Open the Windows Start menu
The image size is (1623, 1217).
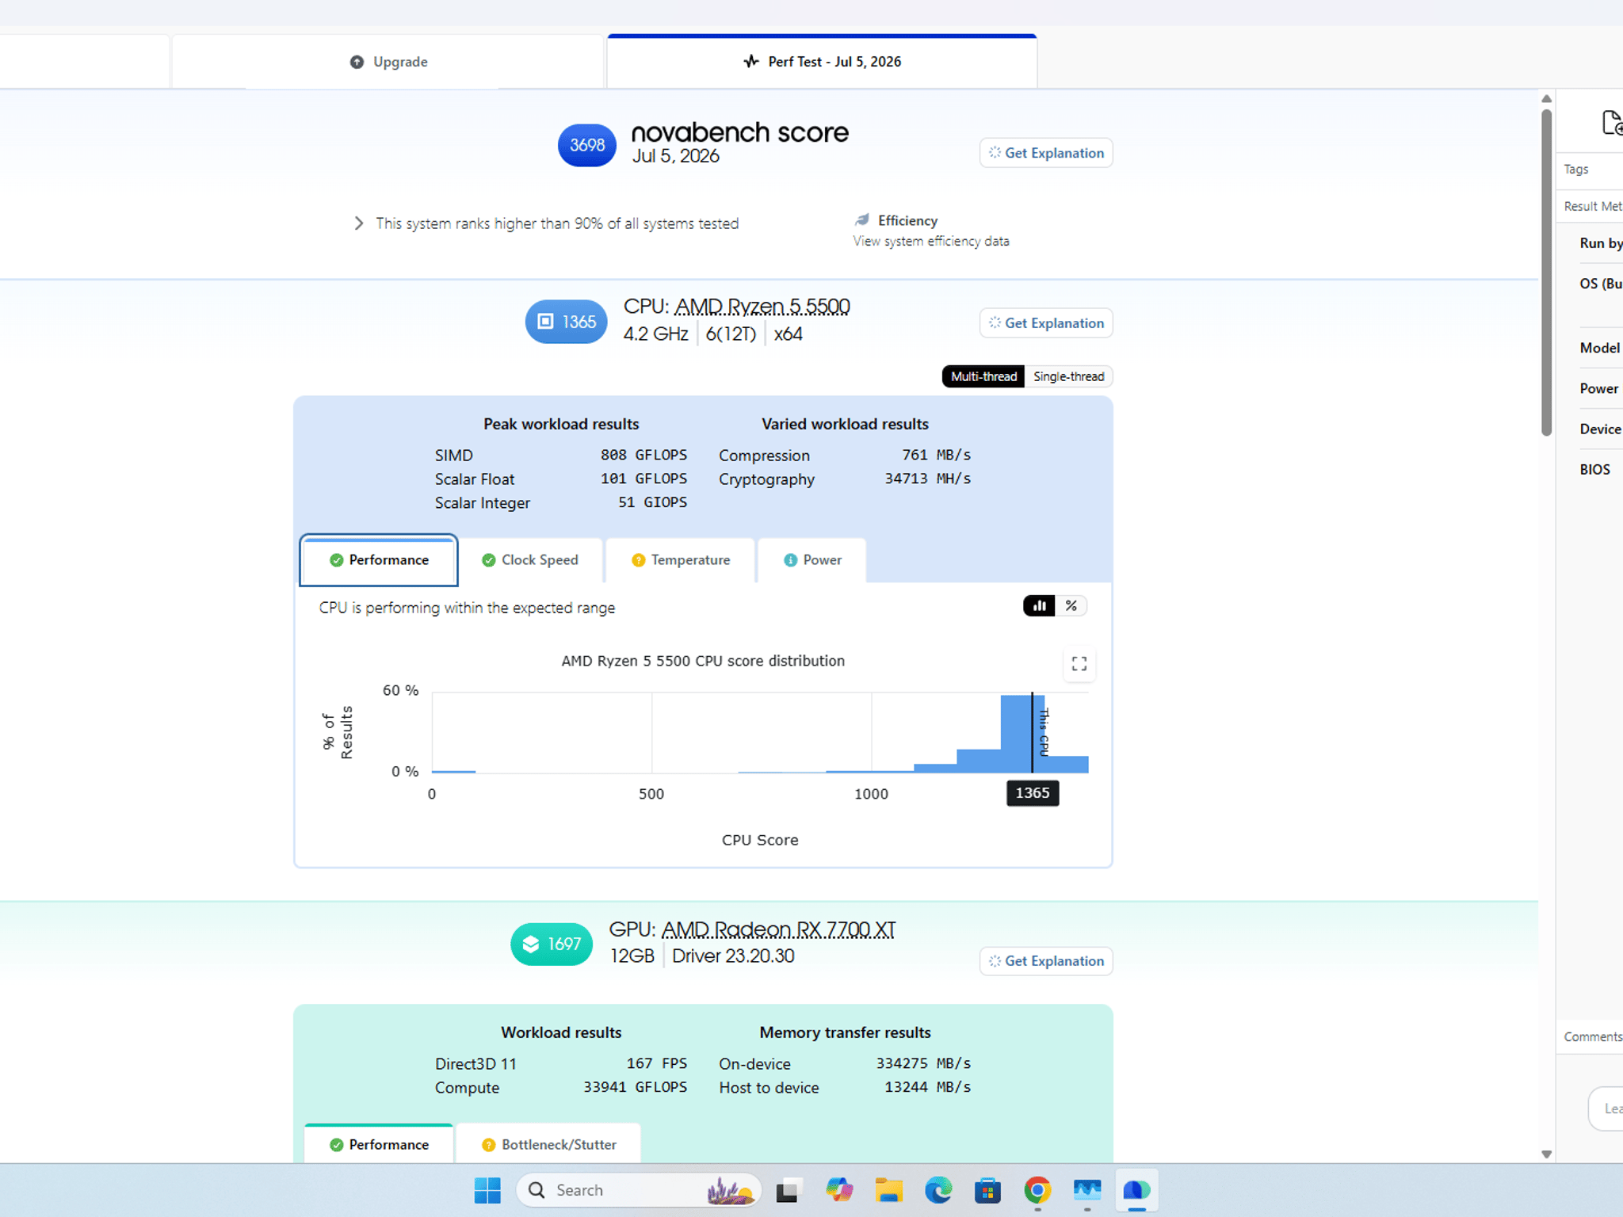click(x=487, y=1190)
